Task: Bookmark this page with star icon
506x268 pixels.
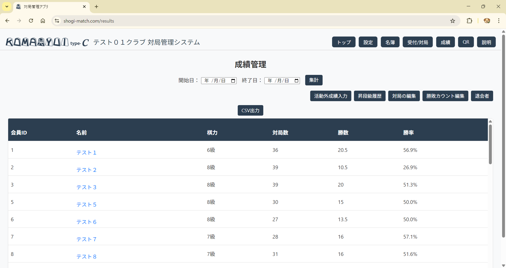Action: click(453, 21)
